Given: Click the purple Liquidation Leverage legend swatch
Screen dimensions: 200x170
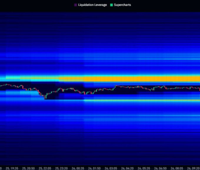Looking at the screenshot, I should [76, 5].
